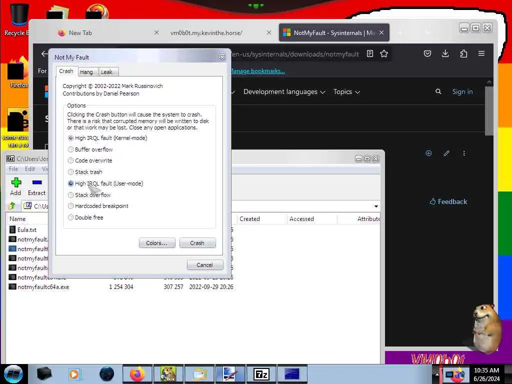Open the Colors... dialog button
This screenshot has width=512, height=384.
pos(156,243)
